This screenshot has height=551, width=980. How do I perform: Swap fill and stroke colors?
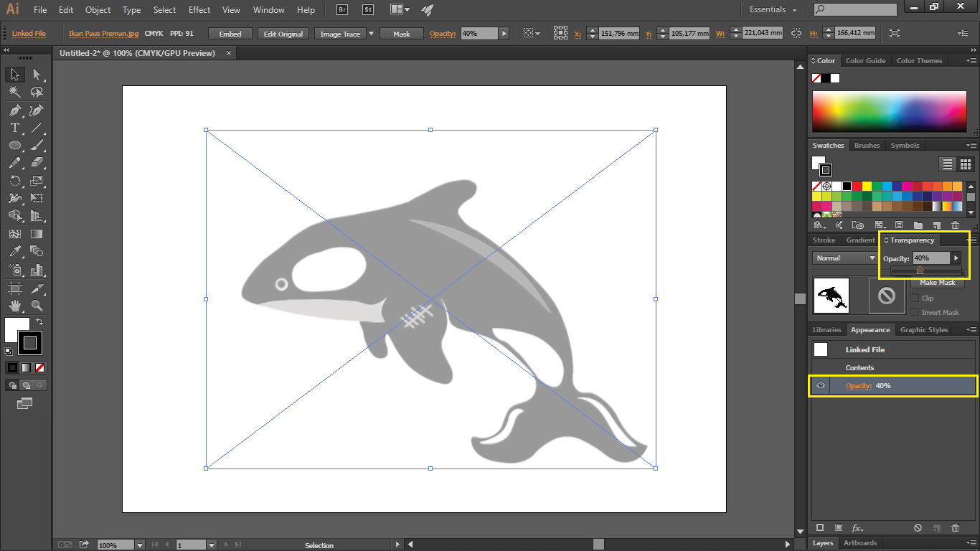coord(39,321)
